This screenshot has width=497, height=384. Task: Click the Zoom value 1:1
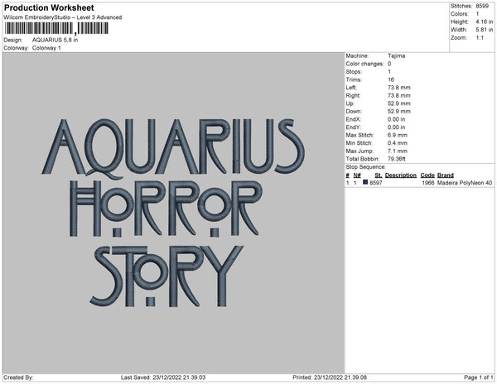(x=480, y=38)
